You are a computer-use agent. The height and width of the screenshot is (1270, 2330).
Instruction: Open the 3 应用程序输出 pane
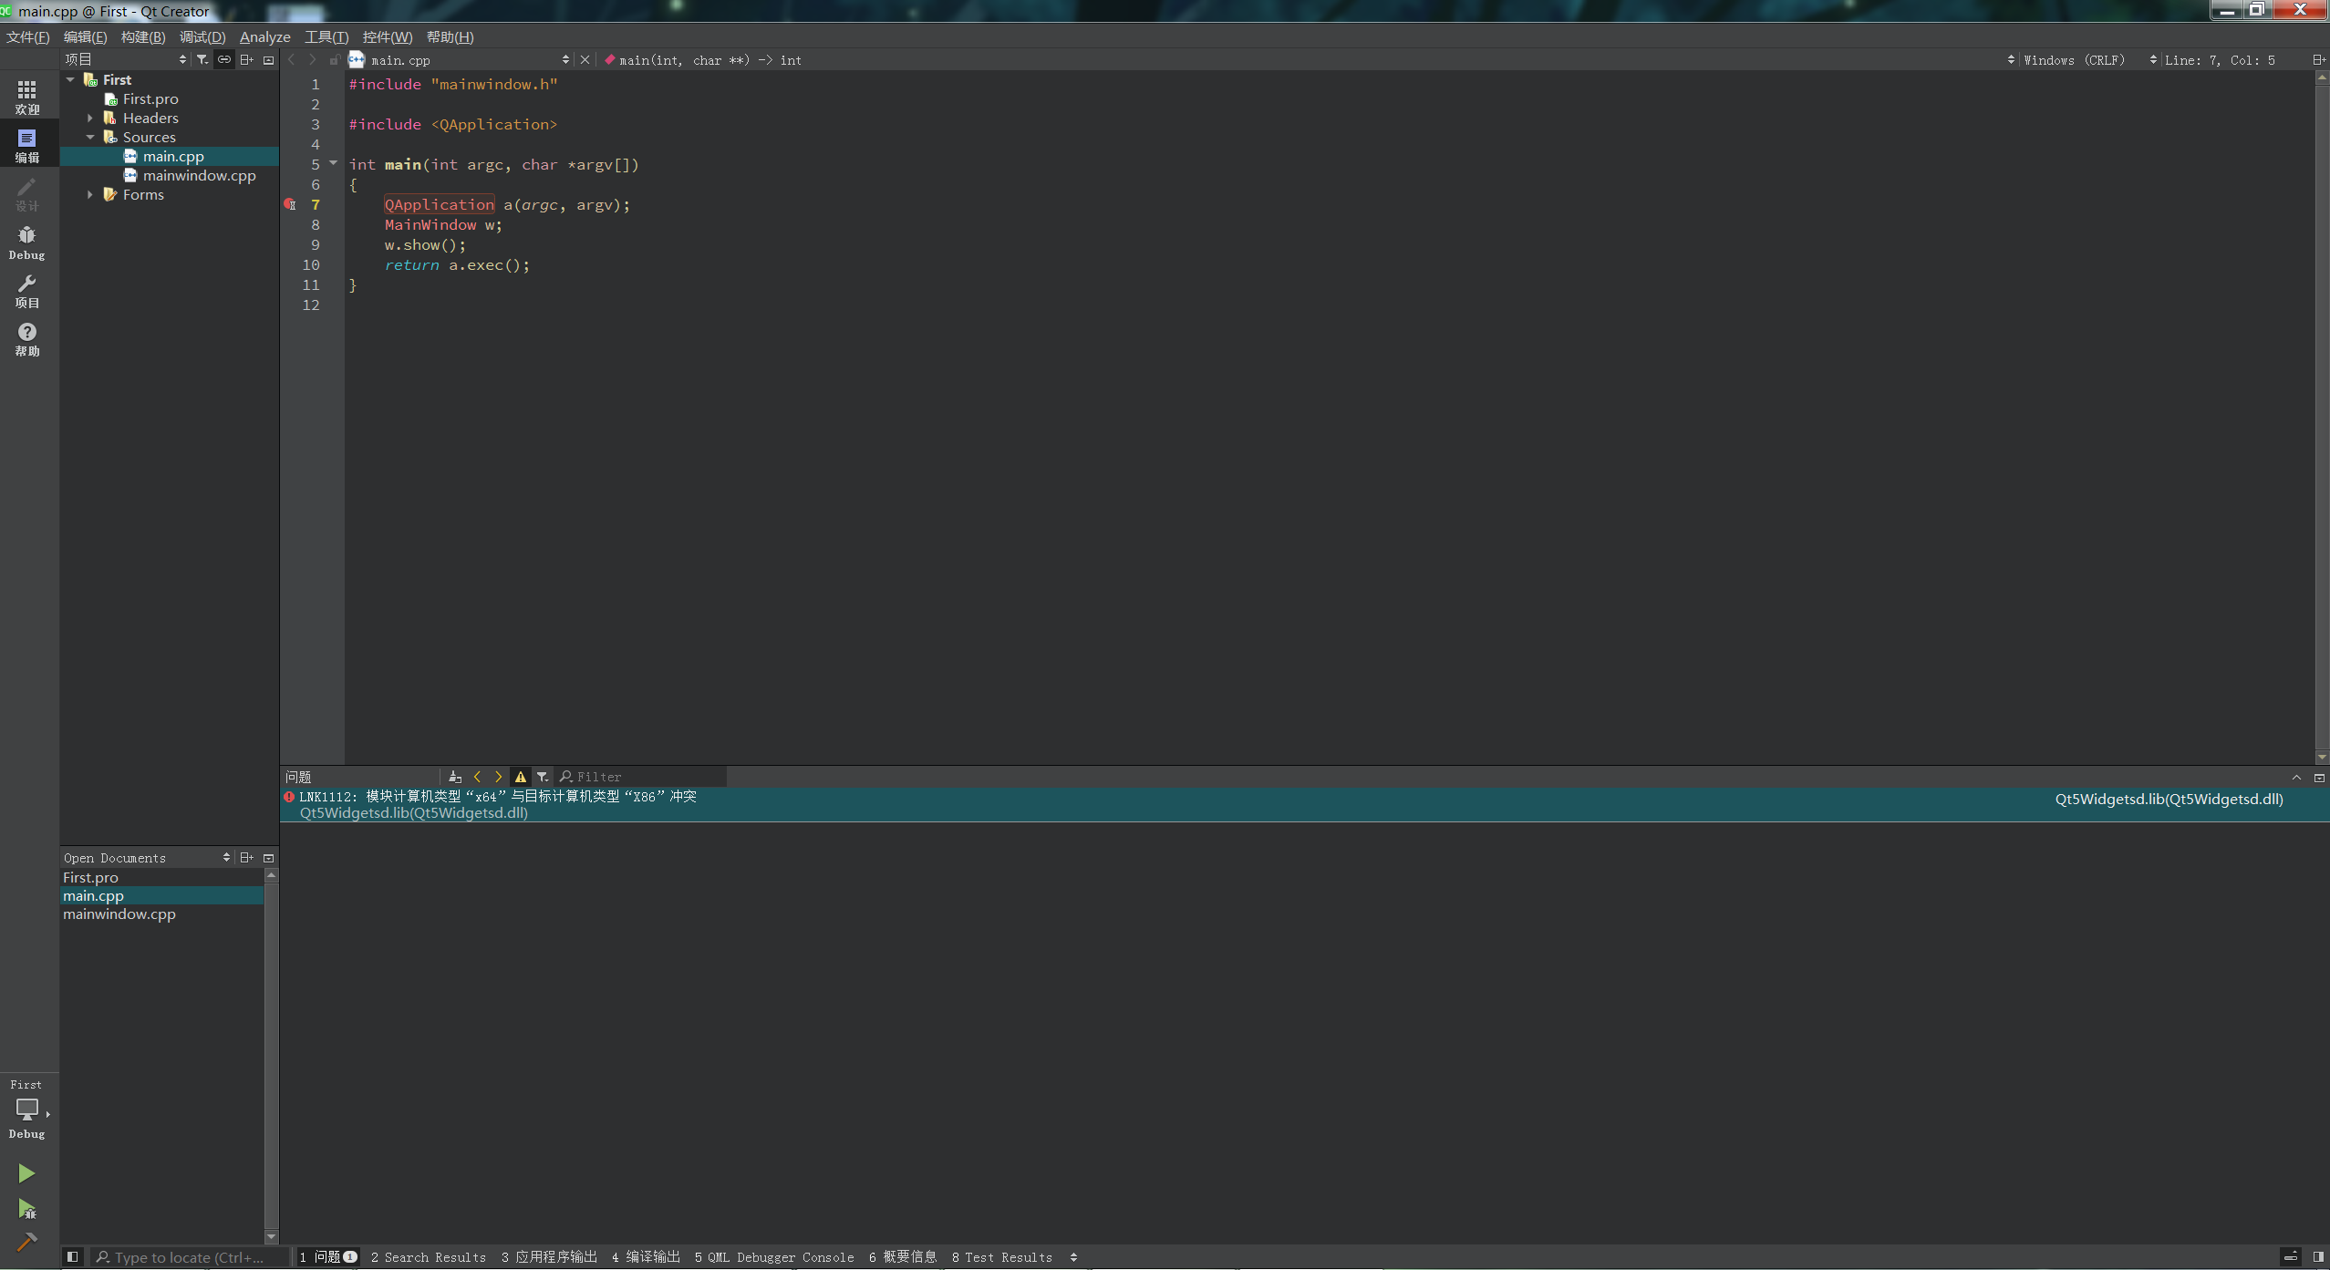[549, 1256]
